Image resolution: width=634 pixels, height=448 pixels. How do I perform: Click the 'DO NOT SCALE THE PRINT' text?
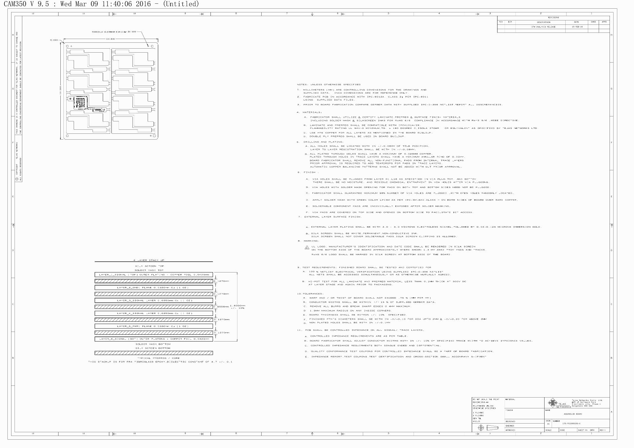pos(486,399)
